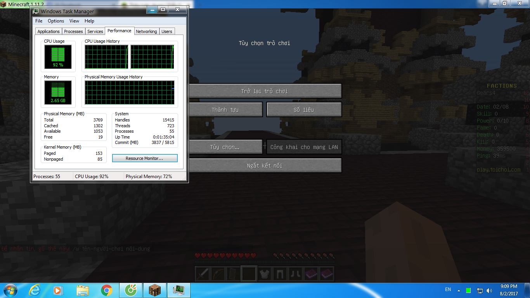Click the CPU Usage 92 % meter
This screenshot has height=298, width=530.
58,57
